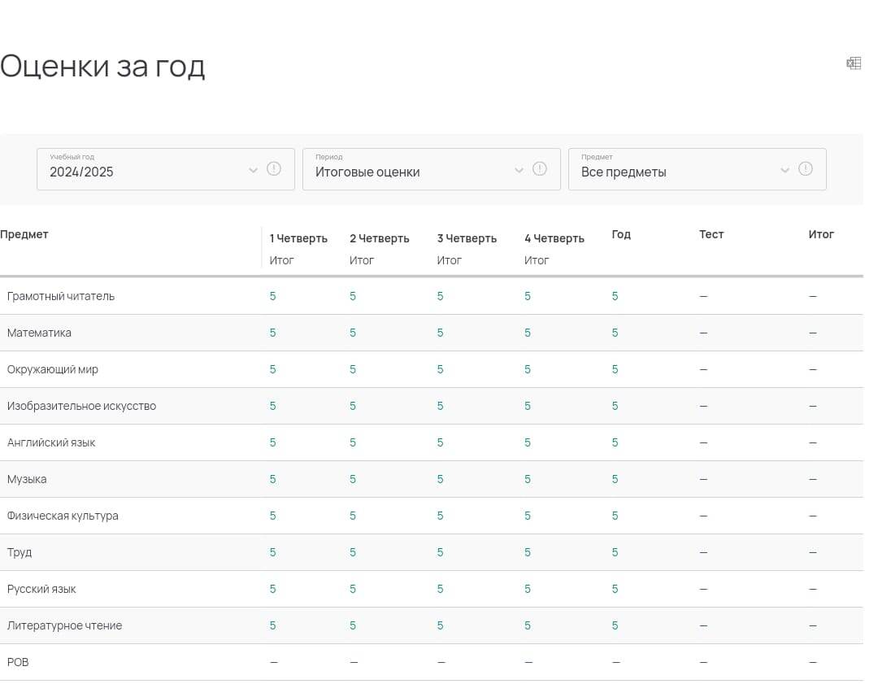Click Английский язык grade in Год column
The image size is (878, 684).
[615, 442]
